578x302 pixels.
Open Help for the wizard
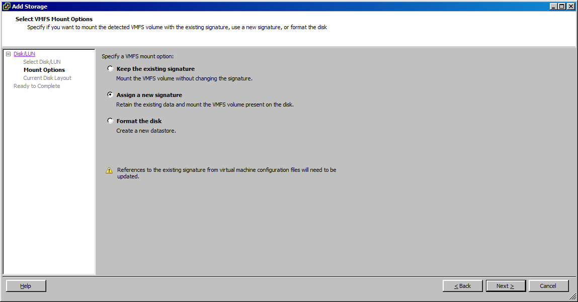(26, 286)
